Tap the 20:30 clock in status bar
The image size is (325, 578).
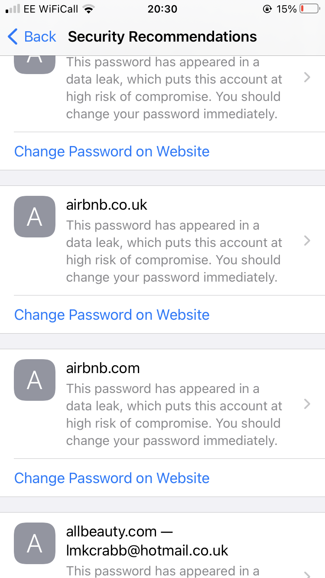(162, 9)
